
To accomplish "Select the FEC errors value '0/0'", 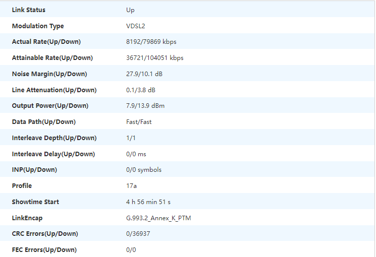I will click(x=131, y=249).
